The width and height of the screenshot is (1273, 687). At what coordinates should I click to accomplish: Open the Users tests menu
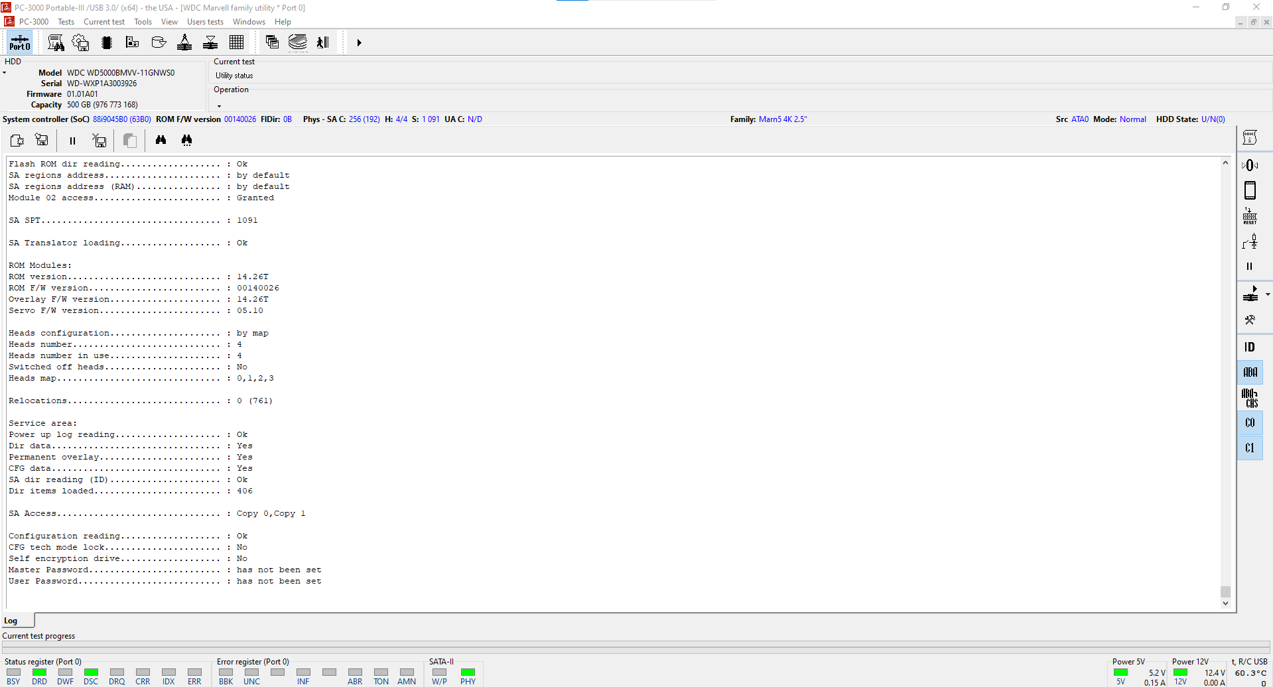pyautogui.click(x=205, y=22)
